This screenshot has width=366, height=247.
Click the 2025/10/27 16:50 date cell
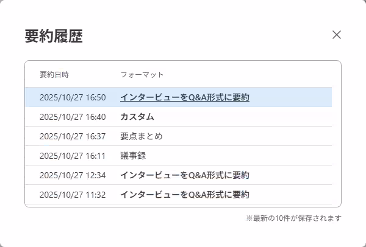pos(73,97)
